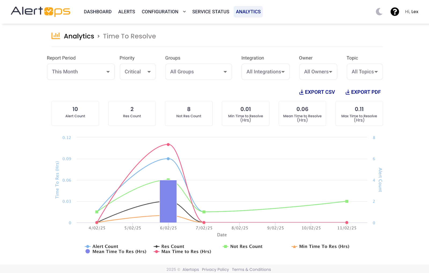
Task: Toggle dark mode moon icon
Action: (379, 12)
